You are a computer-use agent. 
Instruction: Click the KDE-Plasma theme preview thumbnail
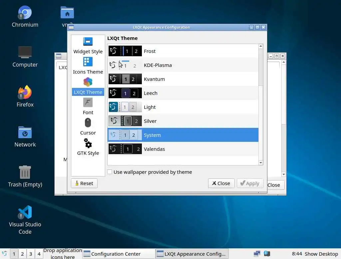[125, 65]
